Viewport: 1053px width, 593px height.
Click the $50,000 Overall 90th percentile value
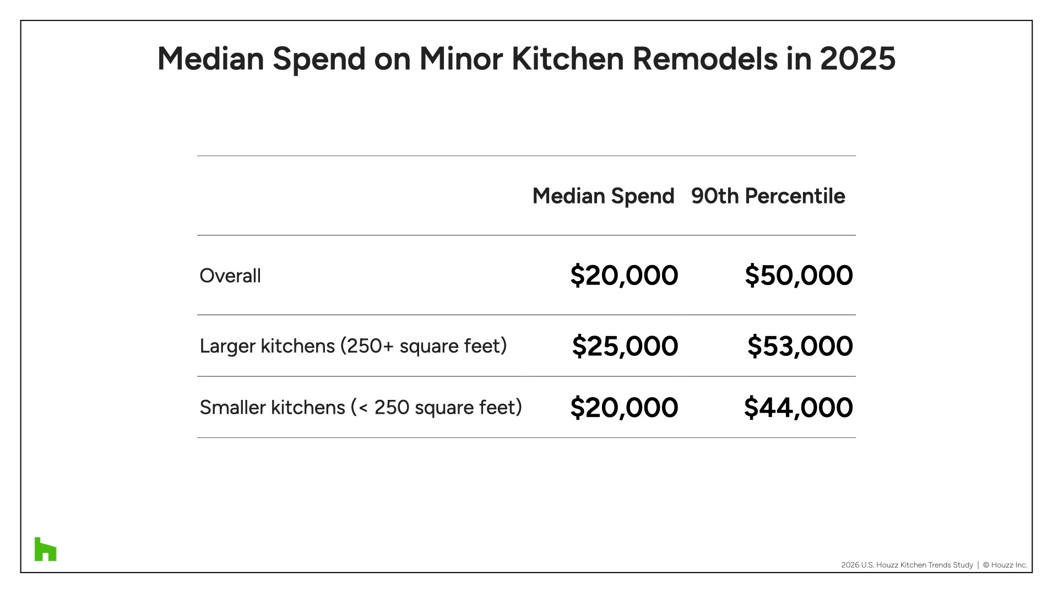(x=799, y=275)
